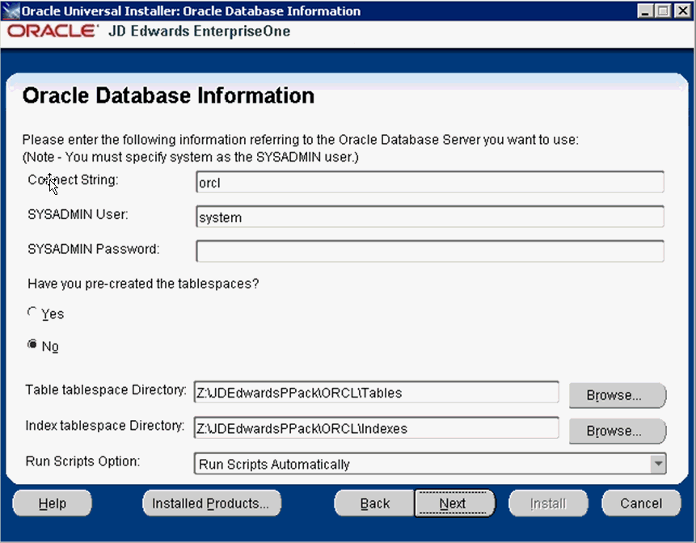
Task: Click the Index tablespace Directory path field
Action: coord(376,428)
